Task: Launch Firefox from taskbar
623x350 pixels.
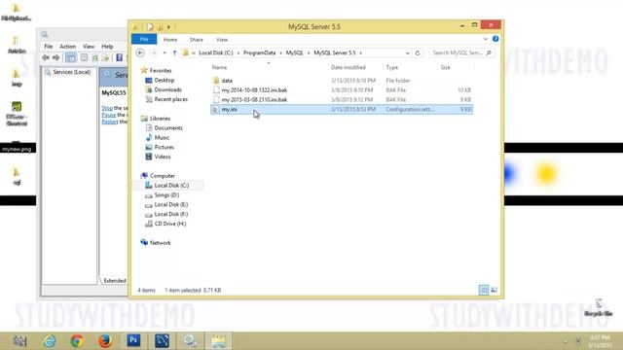Action: tap(105, 341)
